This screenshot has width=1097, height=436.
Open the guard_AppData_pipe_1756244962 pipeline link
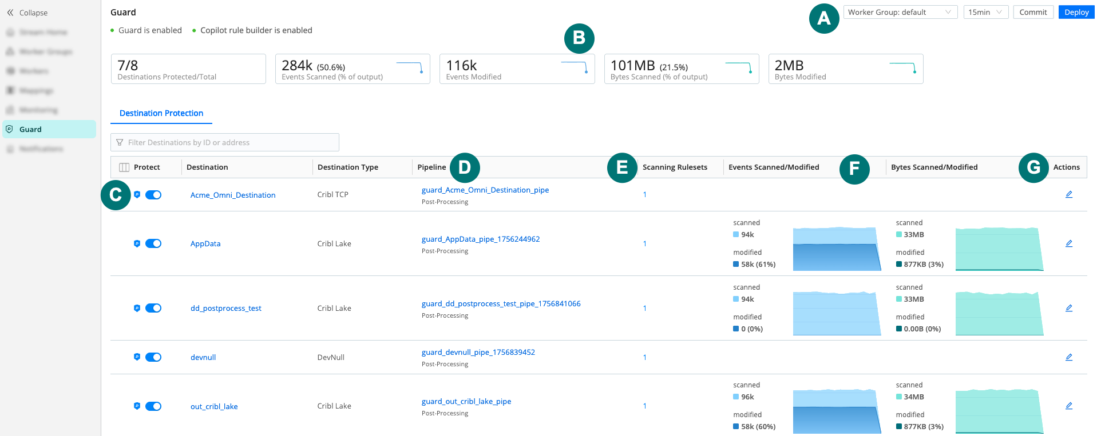point(480,239)
